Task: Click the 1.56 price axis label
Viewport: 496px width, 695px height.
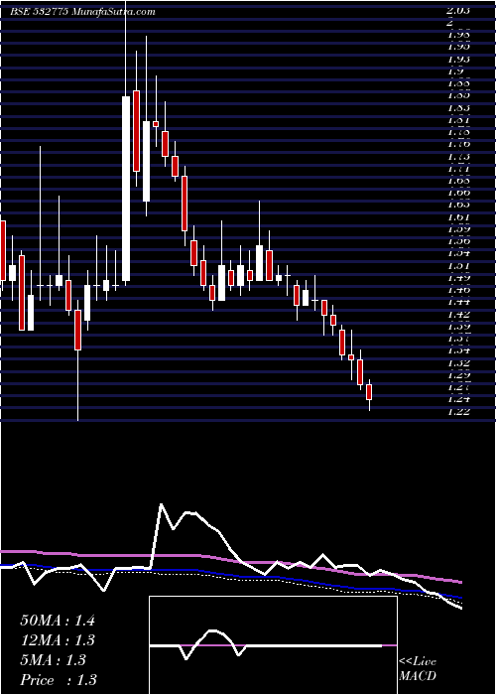Action: (458, 241)
